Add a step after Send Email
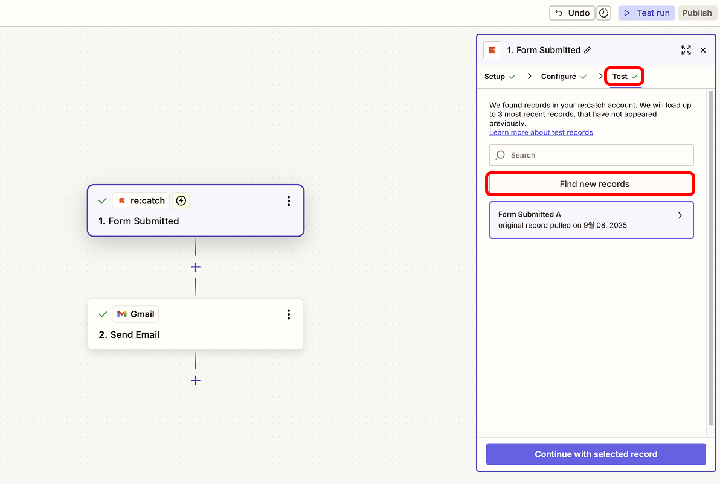 point(196,381)
